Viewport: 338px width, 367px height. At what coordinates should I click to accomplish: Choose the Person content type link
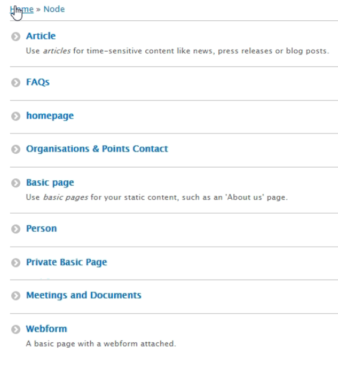click(x=41, y=229)
